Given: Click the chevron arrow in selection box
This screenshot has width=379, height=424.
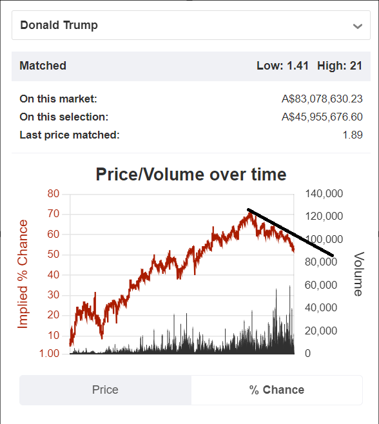Looking at the screenshot, I should [x=357, y=26].
